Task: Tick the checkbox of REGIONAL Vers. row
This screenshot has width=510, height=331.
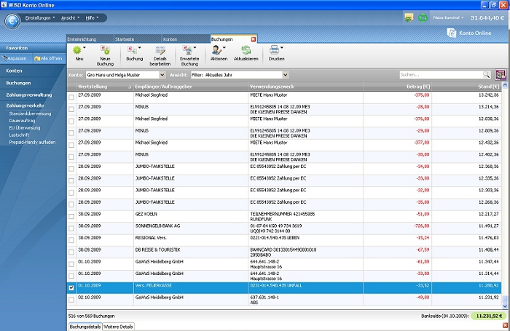Action: coord(71,240)
